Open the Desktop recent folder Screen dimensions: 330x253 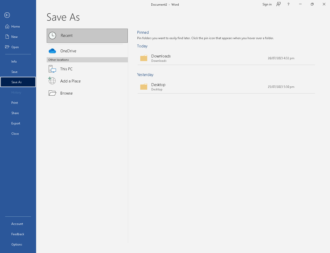(x=226, y=87)
